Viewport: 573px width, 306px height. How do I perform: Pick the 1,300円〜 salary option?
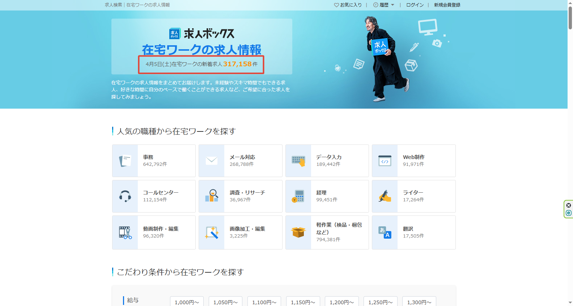tap(419, 302)
